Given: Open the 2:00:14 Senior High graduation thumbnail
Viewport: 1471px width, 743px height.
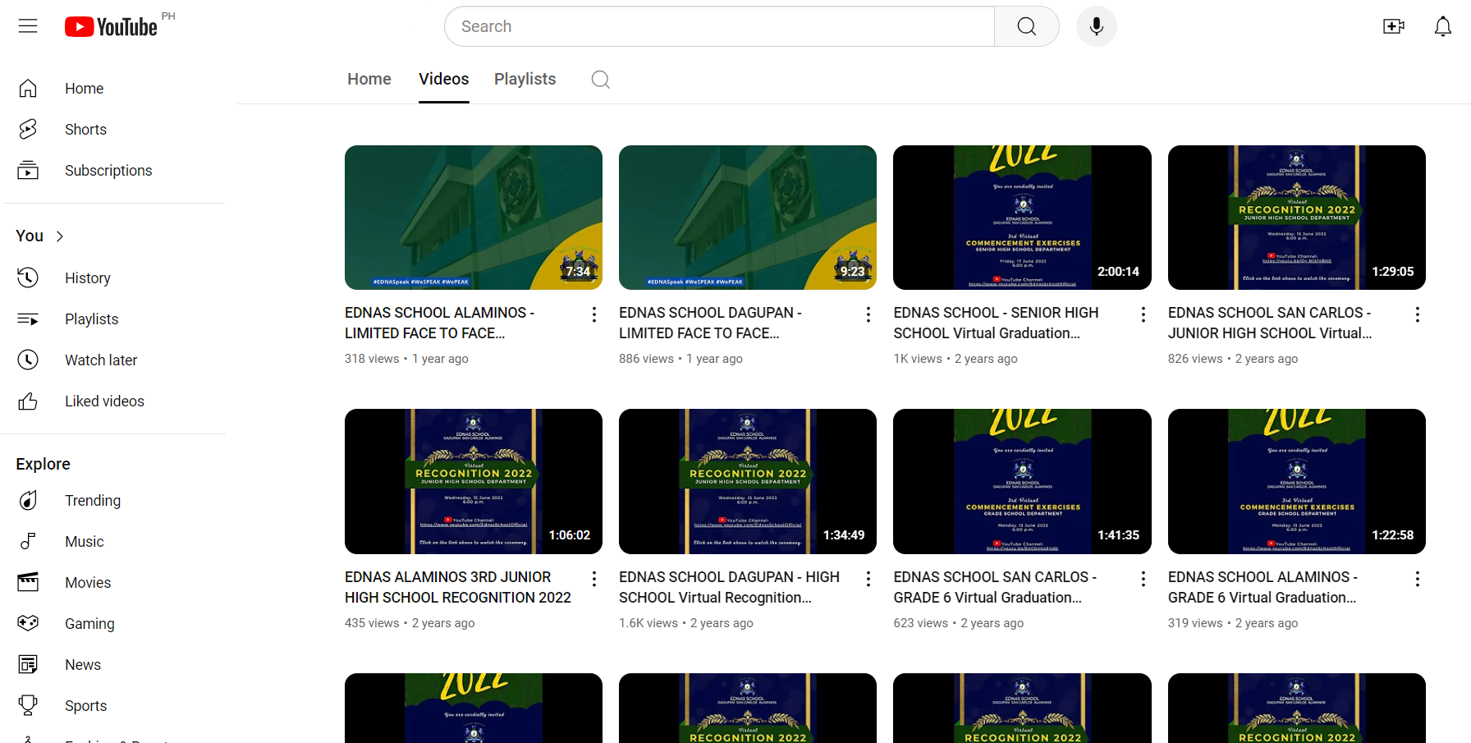Looking at the screenshot, I should (x=1022, y=218).
